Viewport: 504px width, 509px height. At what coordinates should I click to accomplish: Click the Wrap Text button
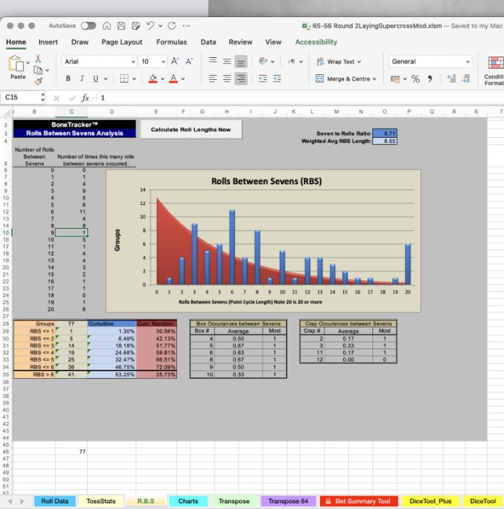[x=338, y=62]
